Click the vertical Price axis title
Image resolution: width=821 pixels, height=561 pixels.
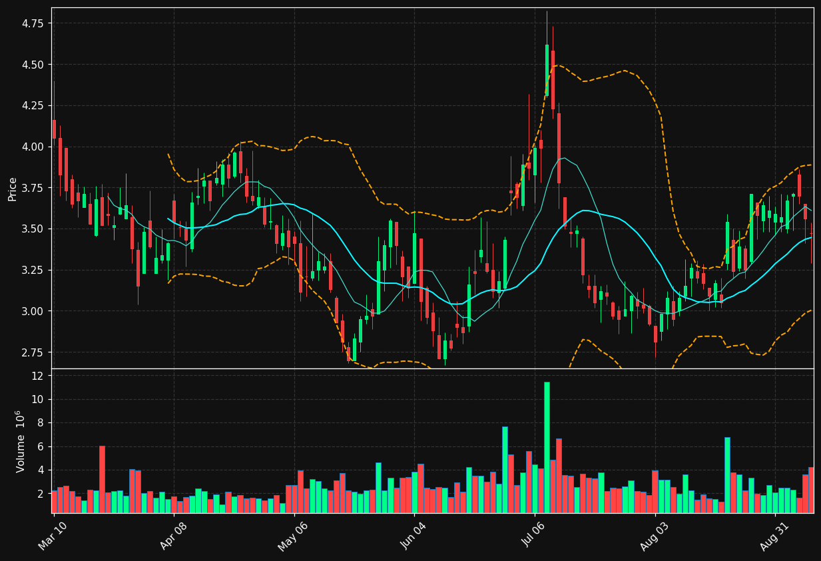[13, 189]
